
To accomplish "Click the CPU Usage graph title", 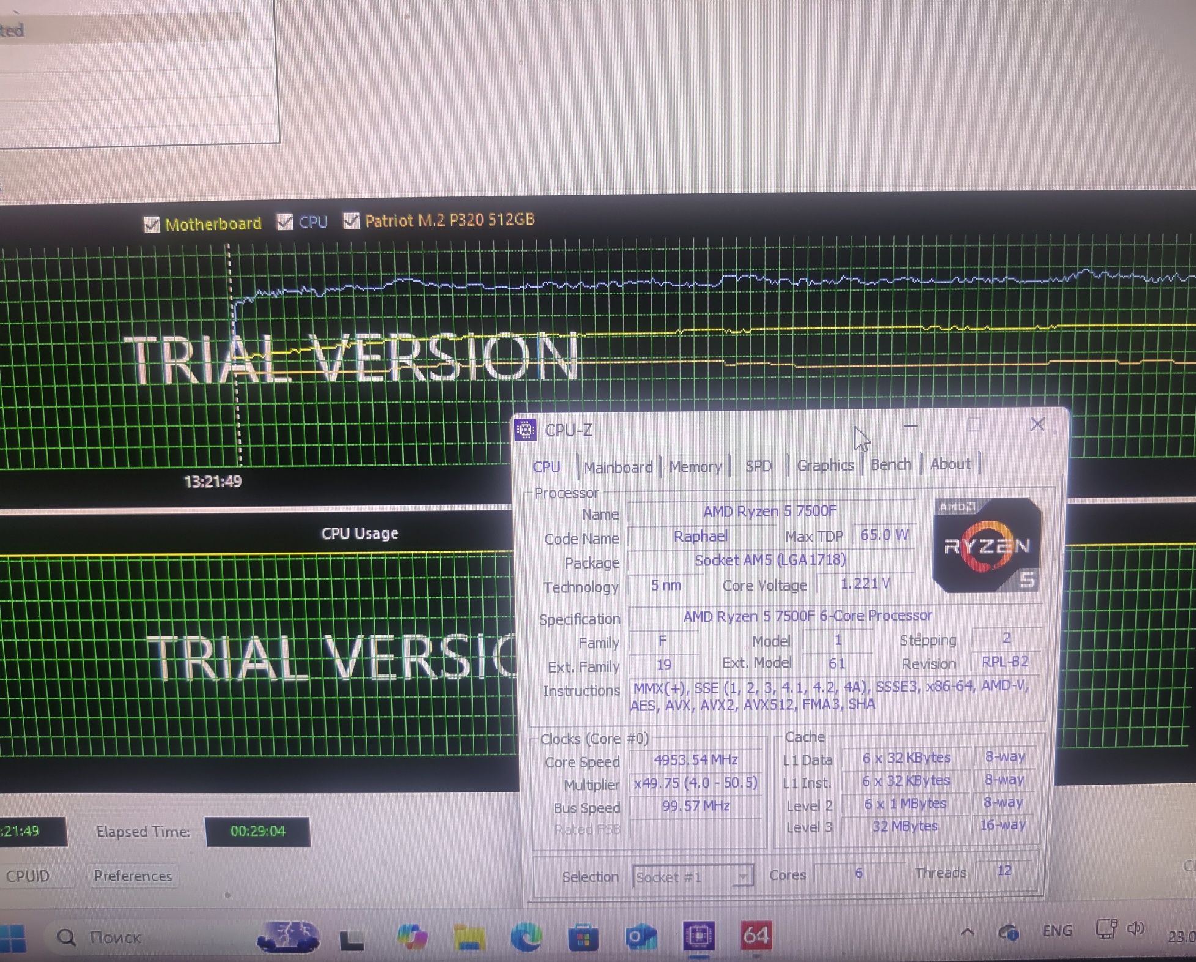I will point(360,534).
